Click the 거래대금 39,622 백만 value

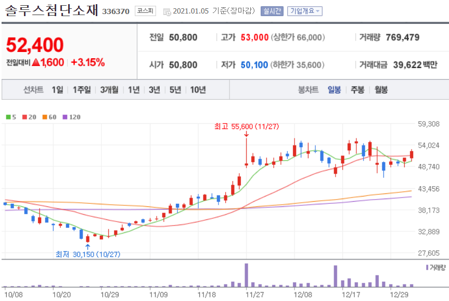click(x=415, y=65)
